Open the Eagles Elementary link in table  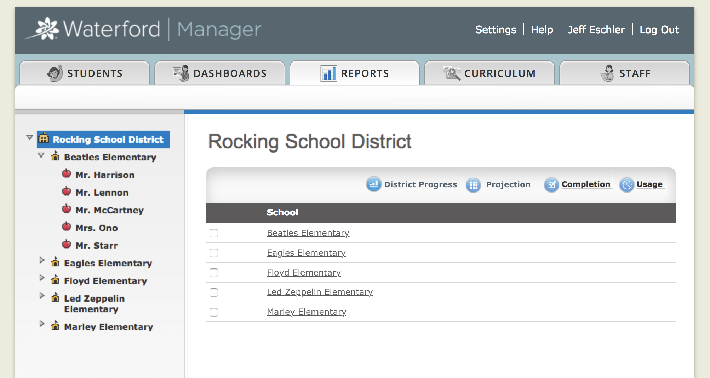[306, 253]
